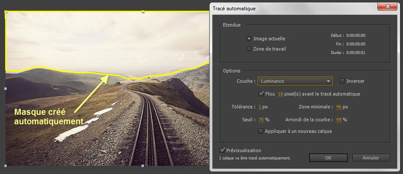Confirm with the OK button
Screen dimensions: 403x174
pos(328,158)
